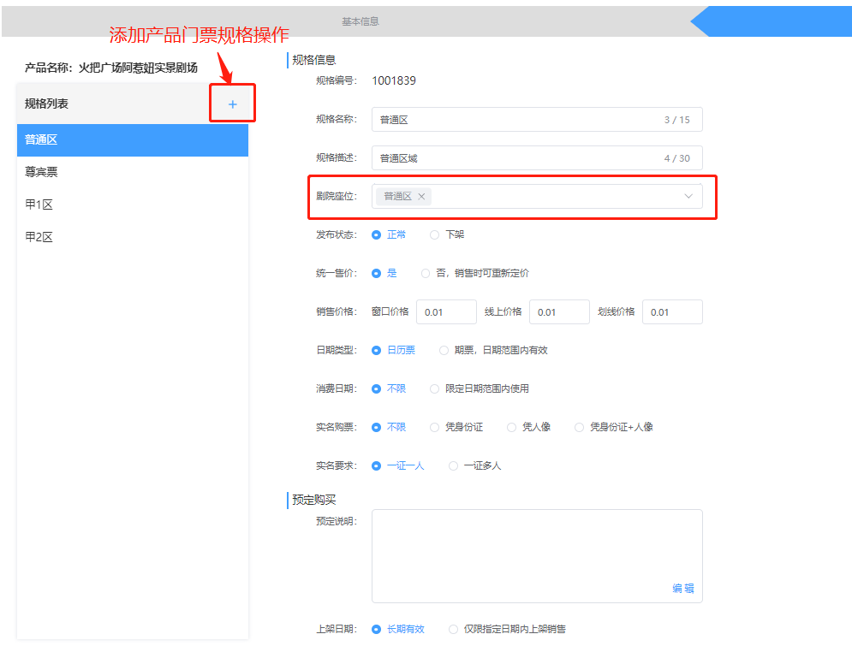
Task: Click the 规格名称 input field
Action: click(514, 120)
